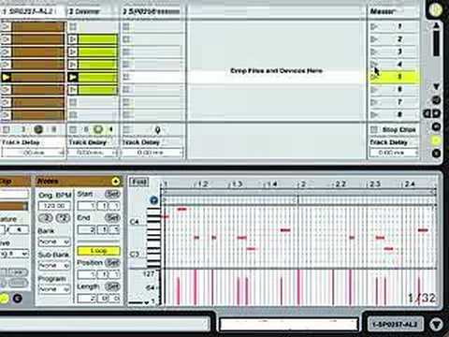Launch the fifth clip in track 1
Viewport: 449px width, 337px height.
click(x=7, y=77)
